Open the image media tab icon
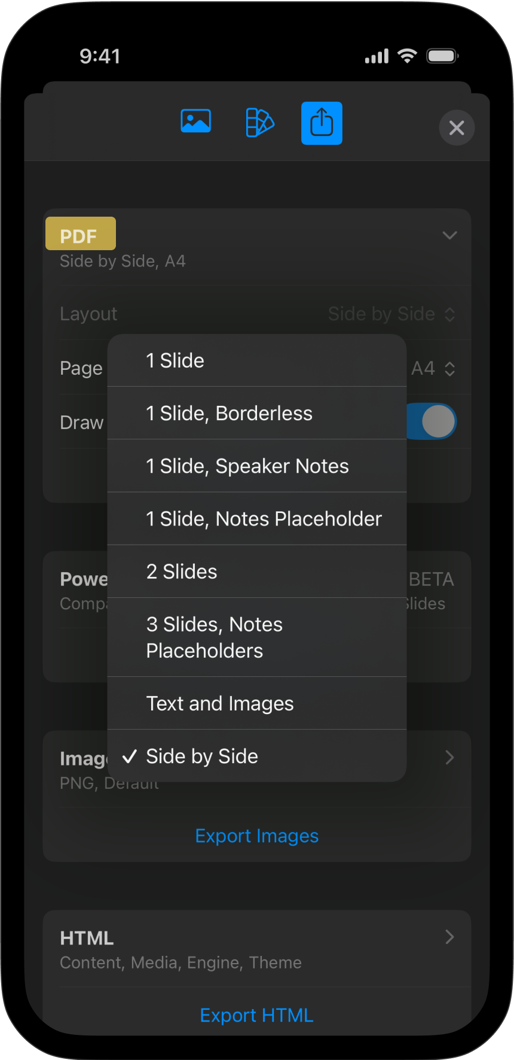514x1060 pixels. (195, 122)
